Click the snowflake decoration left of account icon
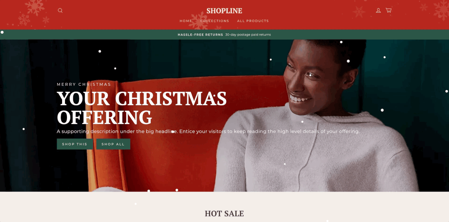Viewport: 449px width, 222px height. click(359, 12)
